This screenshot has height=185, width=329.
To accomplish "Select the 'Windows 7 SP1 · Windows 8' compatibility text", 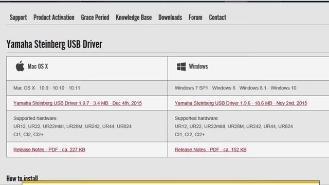I will [x=235, y=88].
